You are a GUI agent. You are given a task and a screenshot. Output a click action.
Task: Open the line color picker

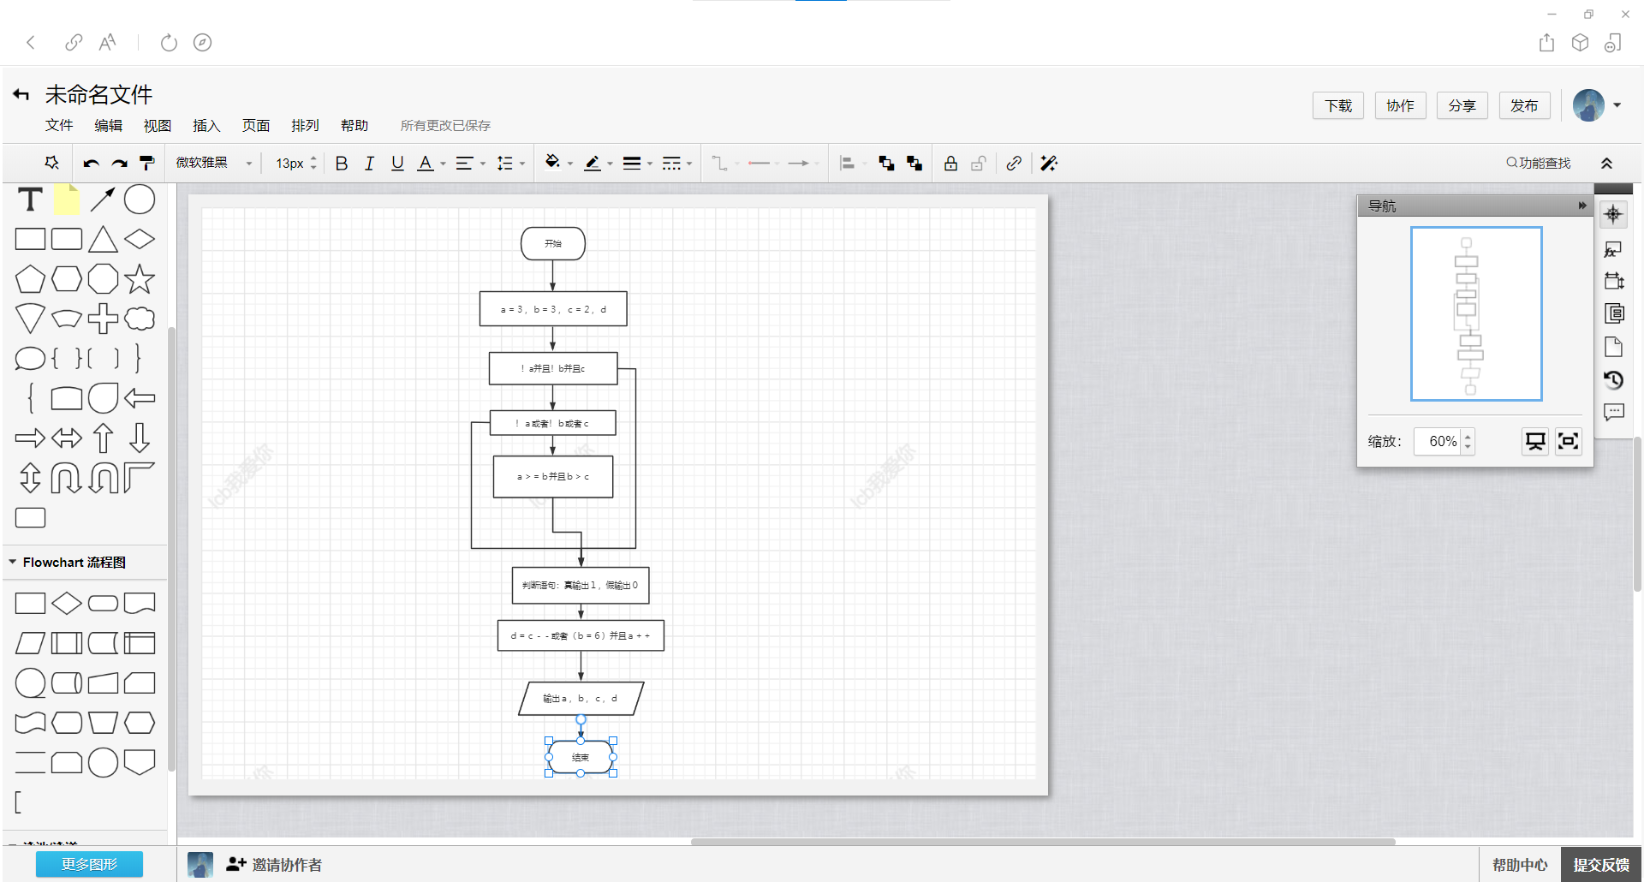point(598,164)
